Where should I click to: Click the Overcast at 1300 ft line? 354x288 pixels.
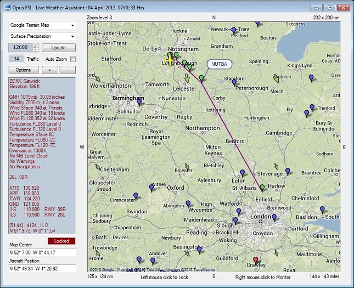click(x=28, y=150)
